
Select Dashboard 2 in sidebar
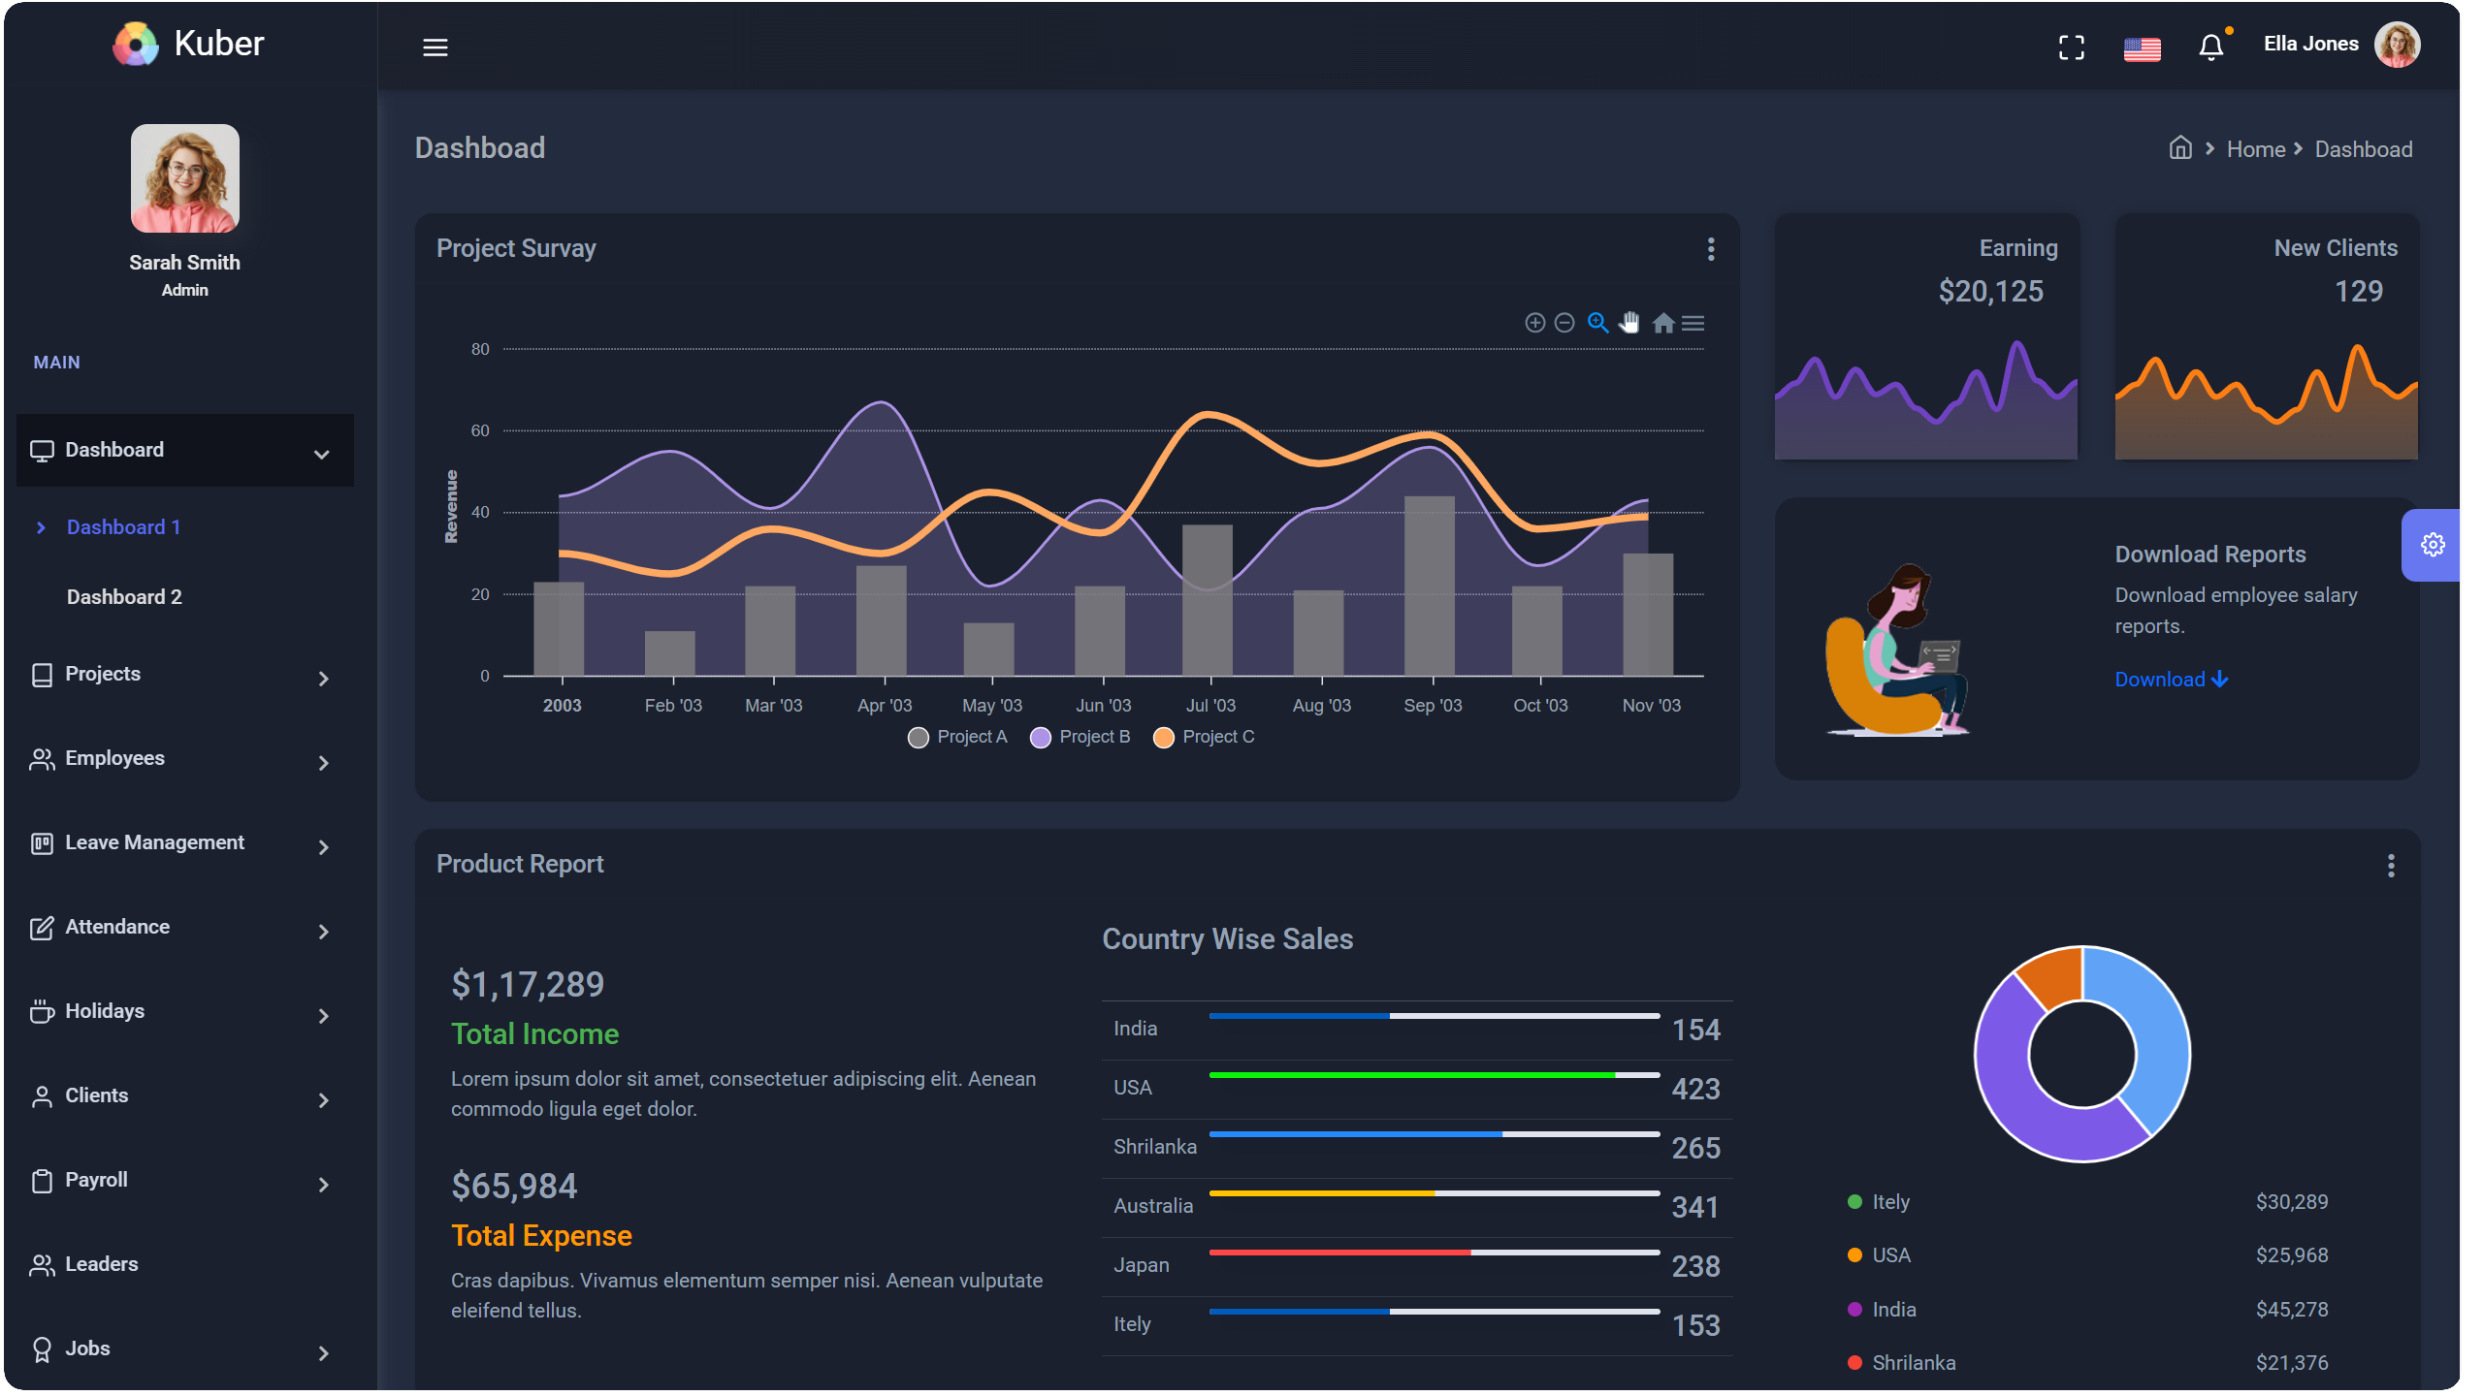pyautogui.click(x=124, y=597)
